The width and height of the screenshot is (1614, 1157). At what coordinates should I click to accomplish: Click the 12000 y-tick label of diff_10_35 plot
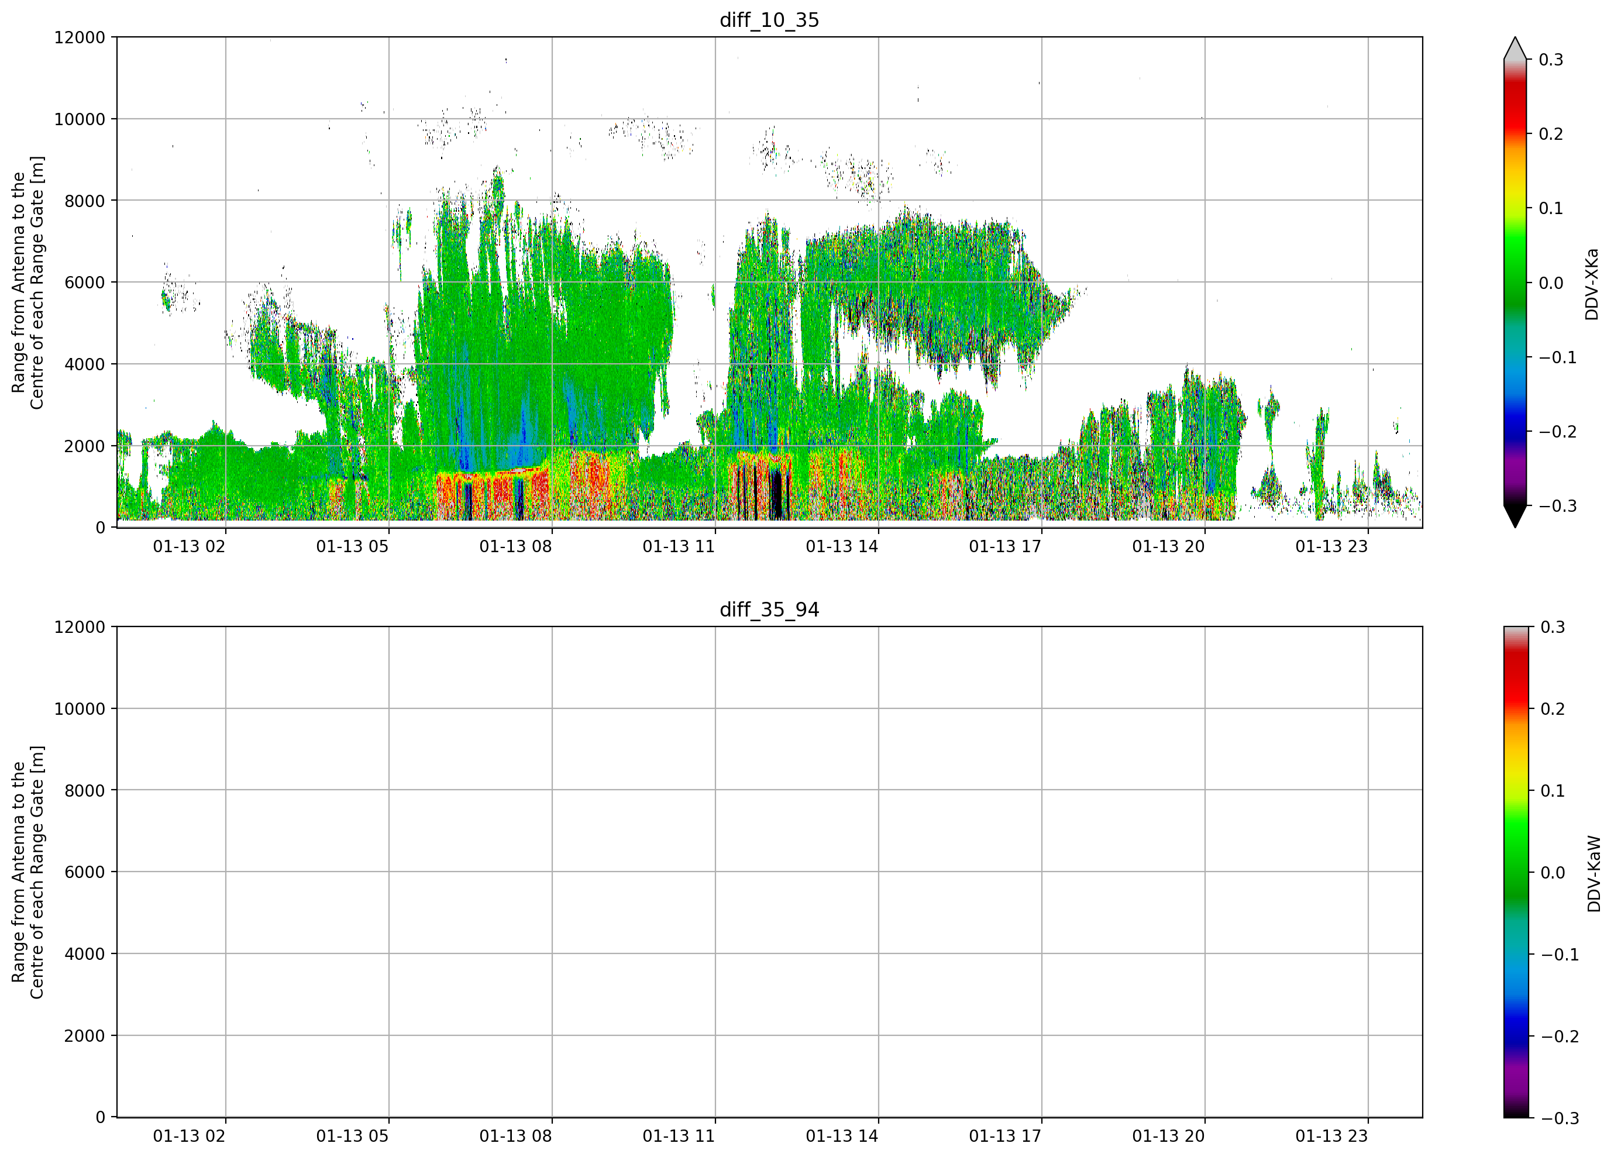coord(80,37)
